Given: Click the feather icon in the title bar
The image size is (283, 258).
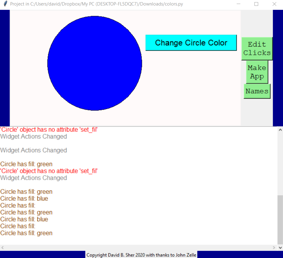Looking at the screenshot, I should [5, 4].
